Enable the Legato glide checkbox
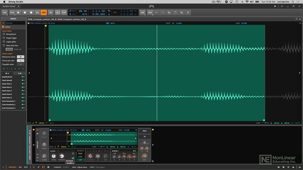 tap(4, 42)
